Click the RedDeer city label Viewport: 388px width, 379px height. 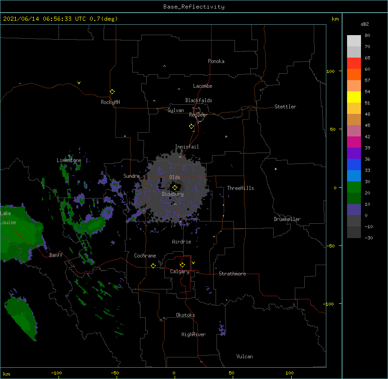(198, 115)
